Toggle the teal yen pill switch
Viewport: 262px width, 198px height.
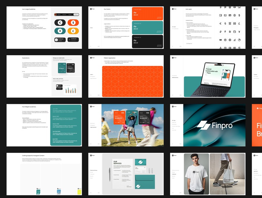point(60,31)
